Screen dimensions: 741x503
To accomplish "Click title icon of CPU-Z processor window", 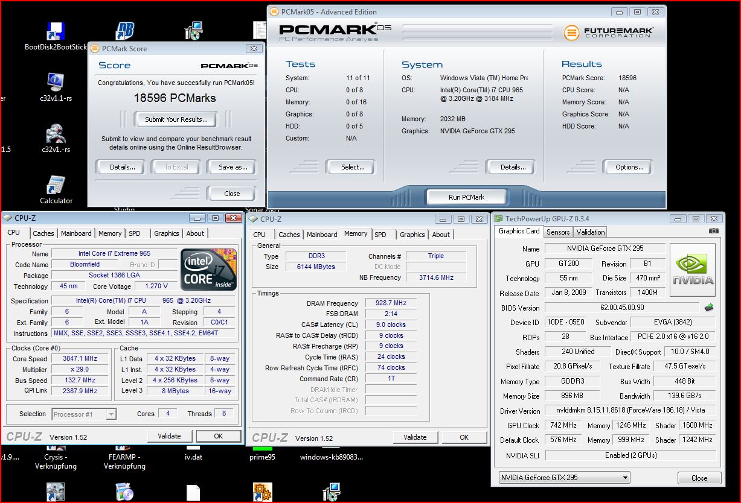I will click(x=8, y=218).
